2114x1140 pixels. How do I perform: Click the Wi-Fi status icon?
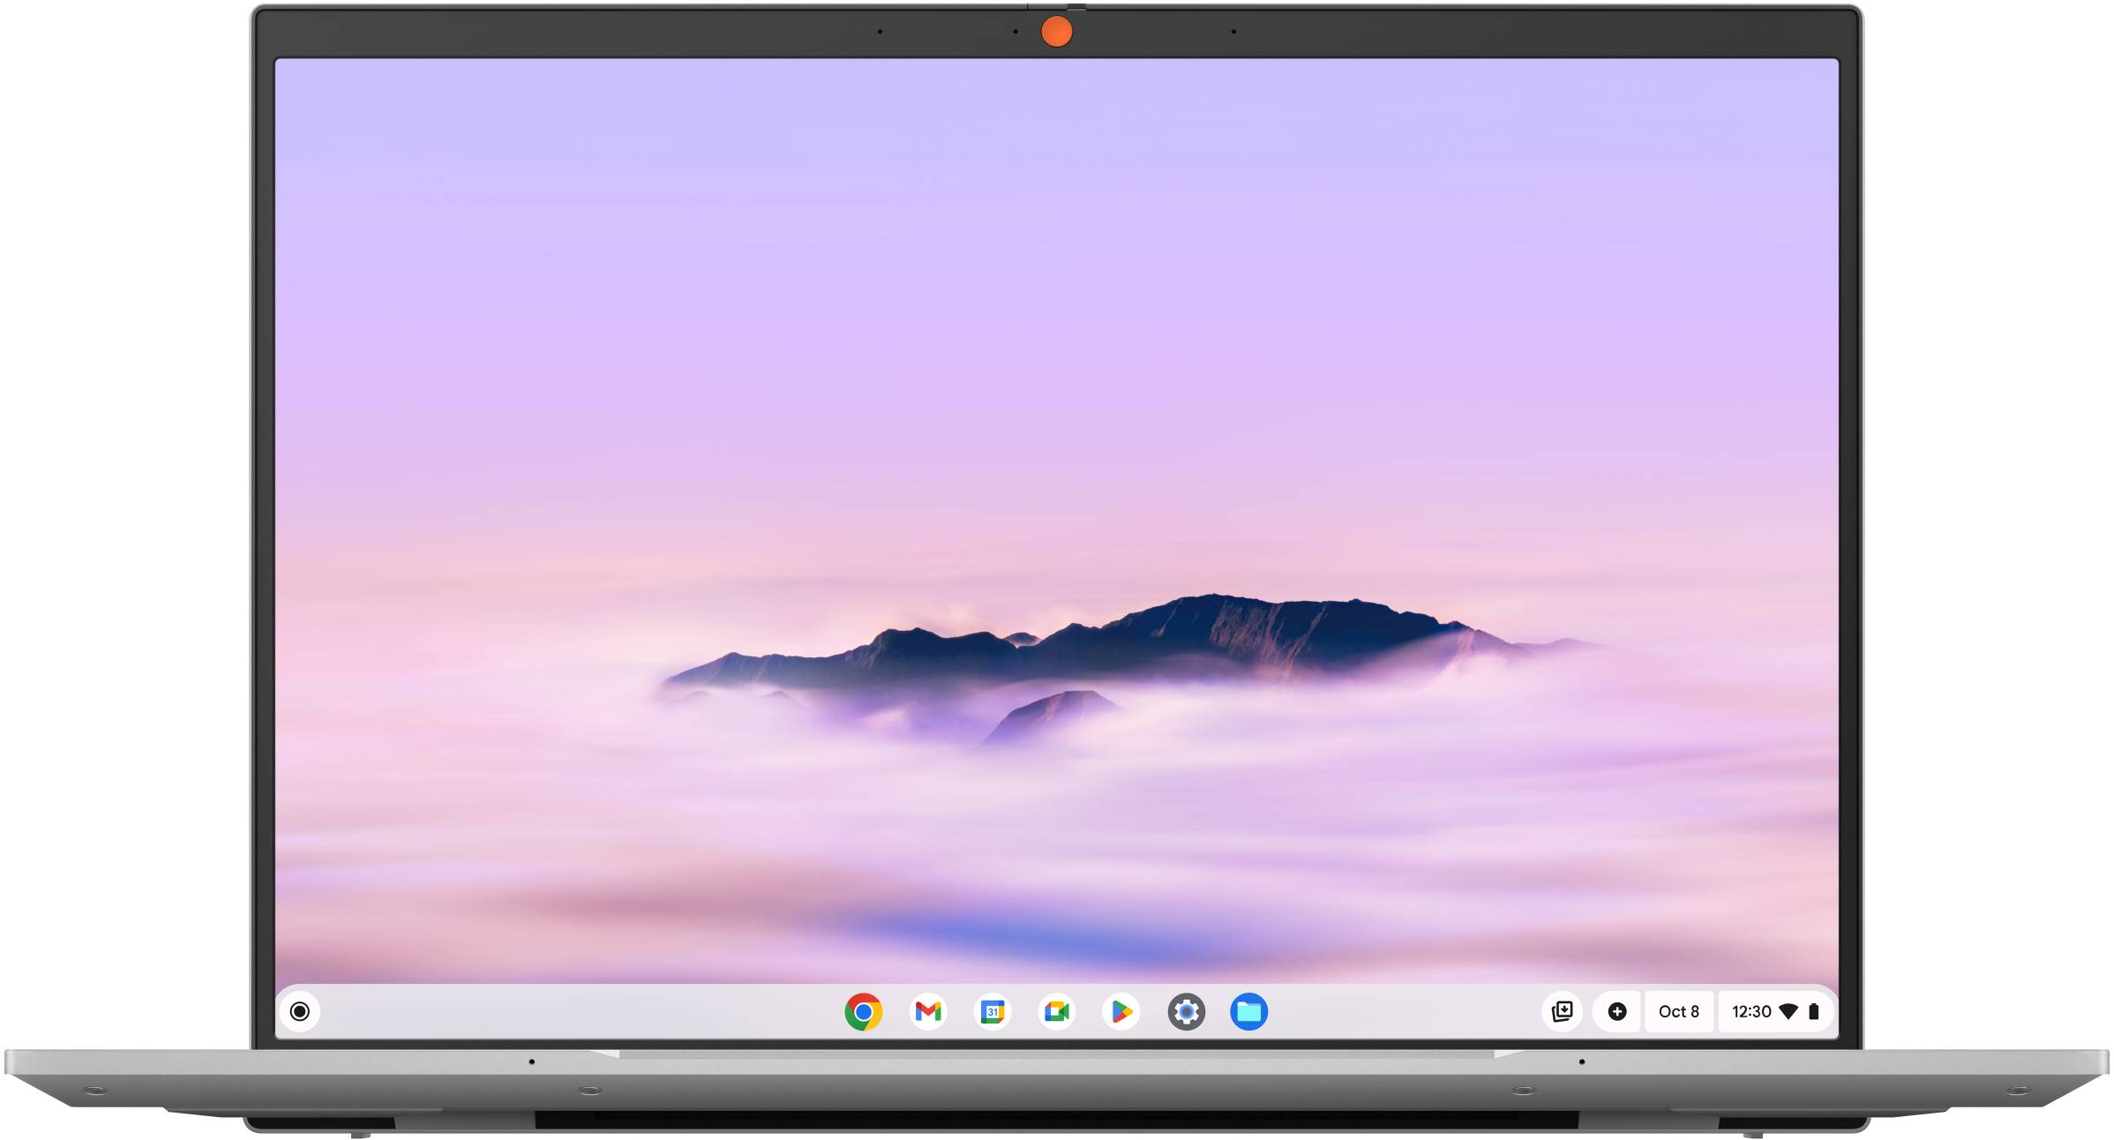click(1788, 1011)
